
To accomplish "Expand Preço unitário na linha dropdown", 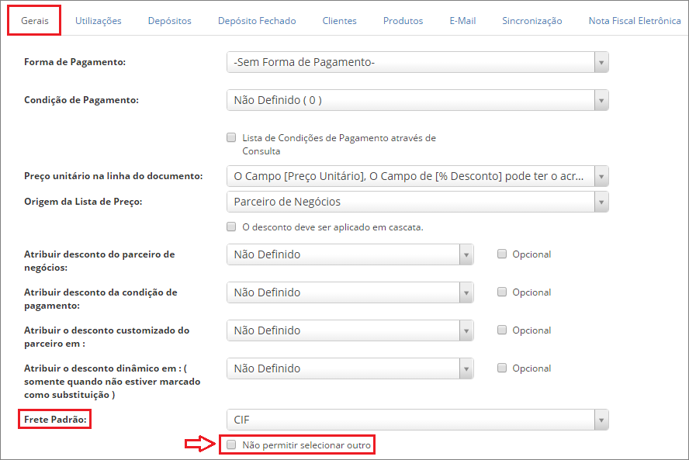I will pyautogui.click(x=417, y=176).
